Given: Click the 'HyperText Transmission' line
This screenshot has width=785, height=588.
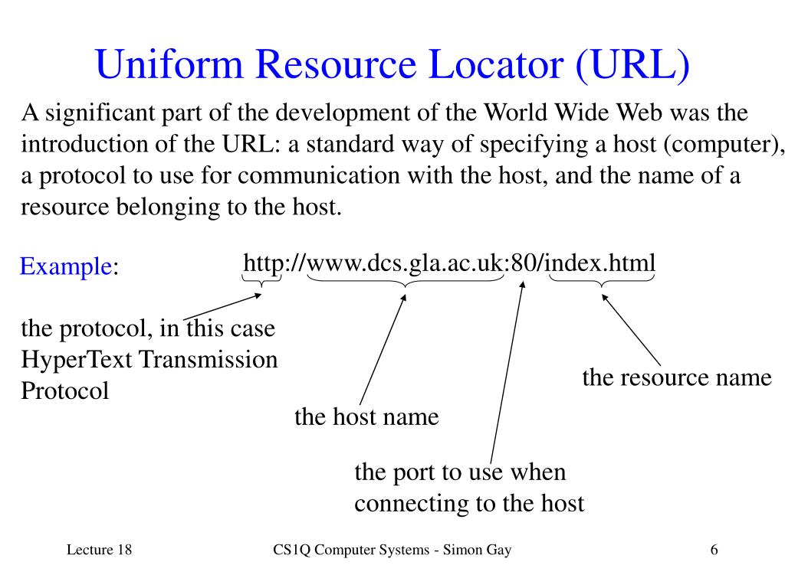Looking at the screenshot, I should click(x=149, y=360).
